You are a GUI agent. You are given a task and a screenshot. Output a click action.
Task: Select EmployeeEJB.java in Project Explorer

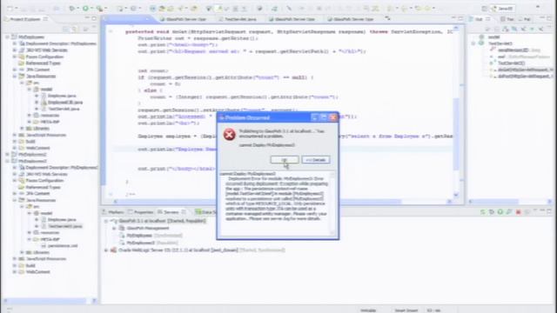coord(63,103)
